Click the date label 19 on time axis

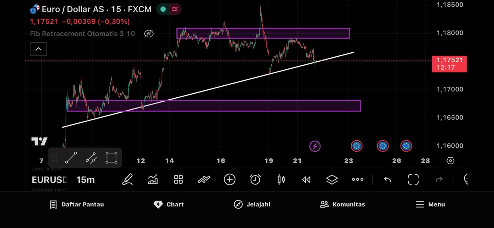(269, 161)
